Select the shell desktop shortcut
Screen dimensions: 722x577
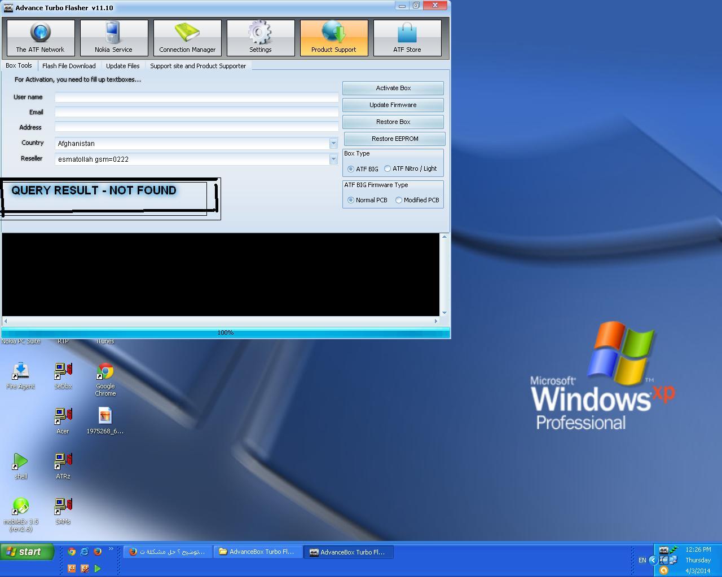(x=21, y=466)
